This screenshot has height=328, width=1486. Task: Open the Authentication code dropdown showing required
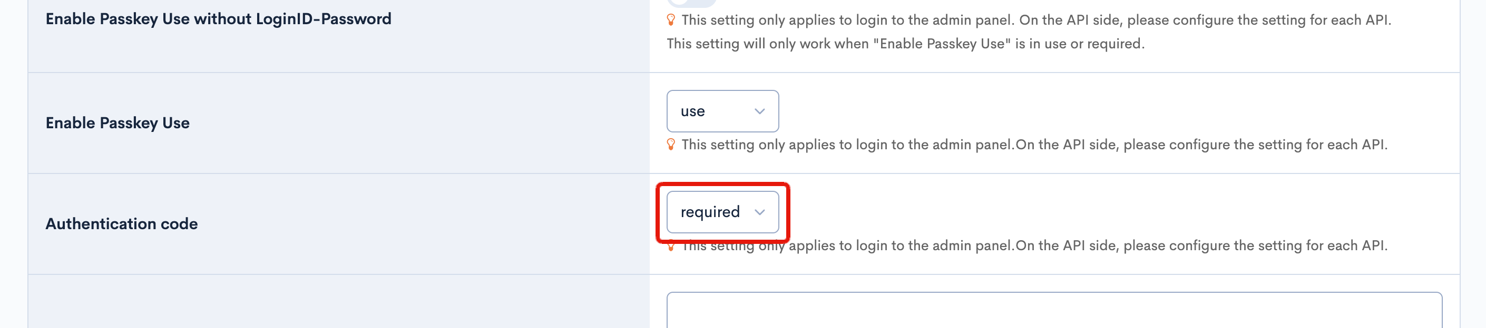(x=722, y=212)
